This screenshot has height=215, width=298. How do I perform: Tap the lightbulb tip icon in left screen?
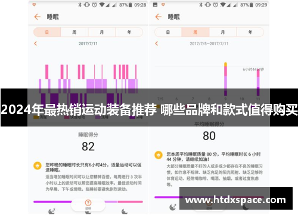click(x=38, y=166)
